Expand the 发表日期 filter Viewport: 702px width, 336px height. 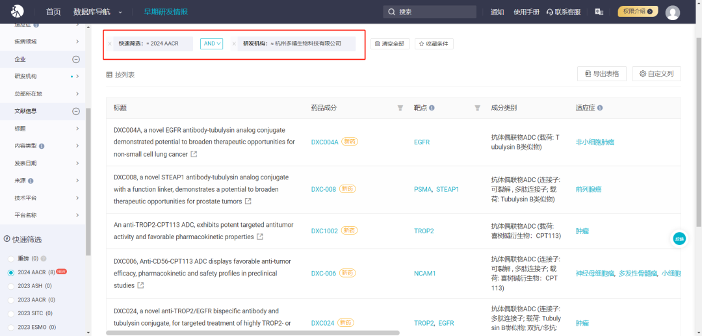click(77, 163)
